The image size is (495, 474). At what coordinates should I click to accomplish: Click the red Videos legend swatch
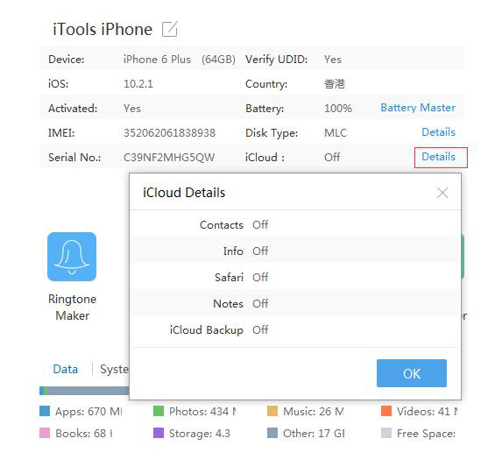[x=386, y=411]
